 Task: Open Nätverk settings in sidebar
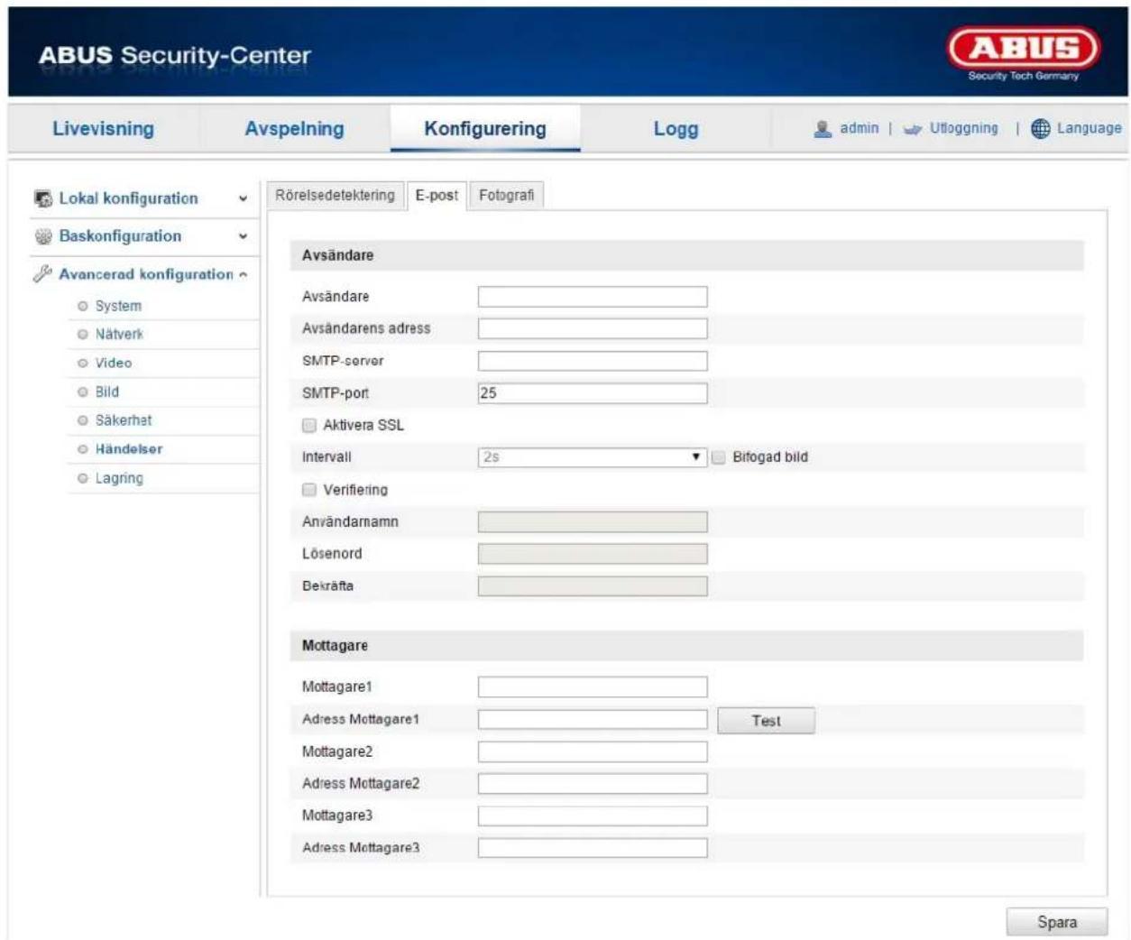pos(119,335)
